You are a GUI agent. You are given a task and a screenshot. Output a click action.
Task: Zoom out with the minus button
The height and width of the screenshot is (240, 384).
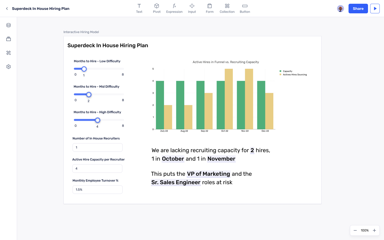[355, 230]
